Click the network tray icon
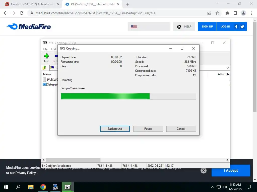 219,187
